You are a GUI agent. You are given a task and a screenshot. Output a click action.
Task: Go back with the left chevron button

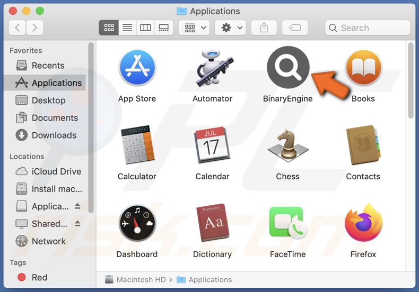pos(18,28)
